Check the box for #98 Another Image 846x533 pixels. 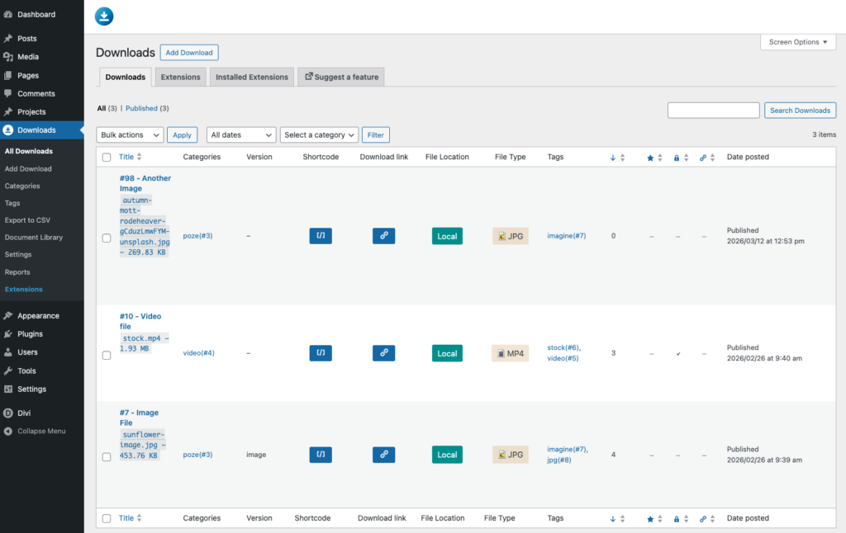tap(106, 238)
